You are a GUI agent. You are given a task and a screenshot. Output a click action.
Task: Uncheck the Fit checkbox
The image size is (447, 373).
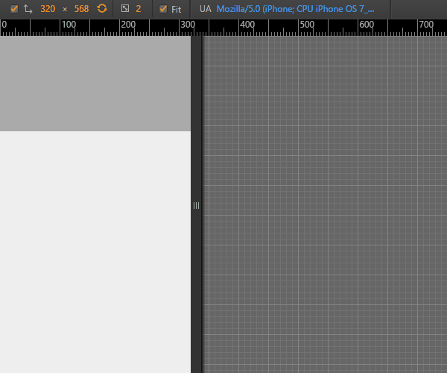(163, 10)
